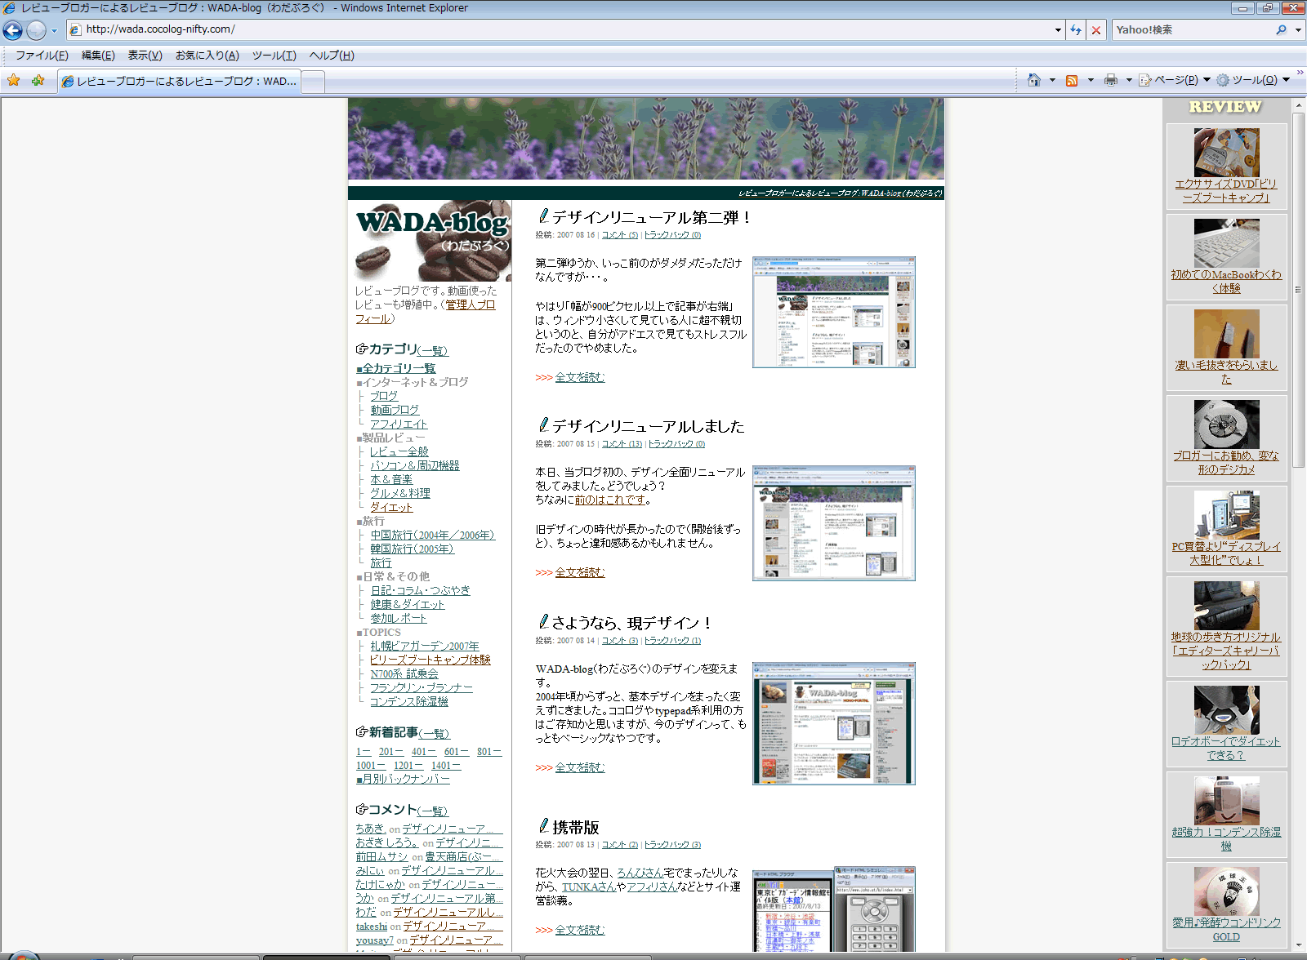1307x960 pixels.
Task: Click the Stop loading red X icon
Action: [x=1096, y=30]
